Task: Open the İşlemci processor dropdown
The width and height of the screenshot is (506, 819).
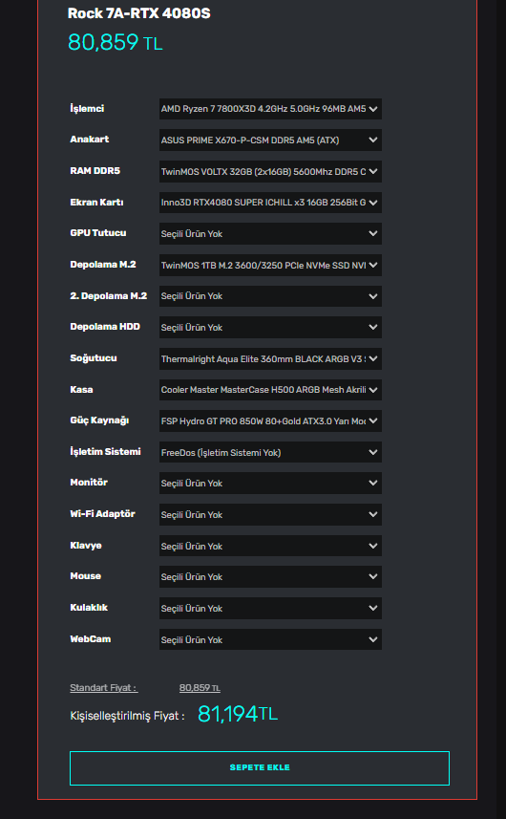Action: (x=270, y=109)
